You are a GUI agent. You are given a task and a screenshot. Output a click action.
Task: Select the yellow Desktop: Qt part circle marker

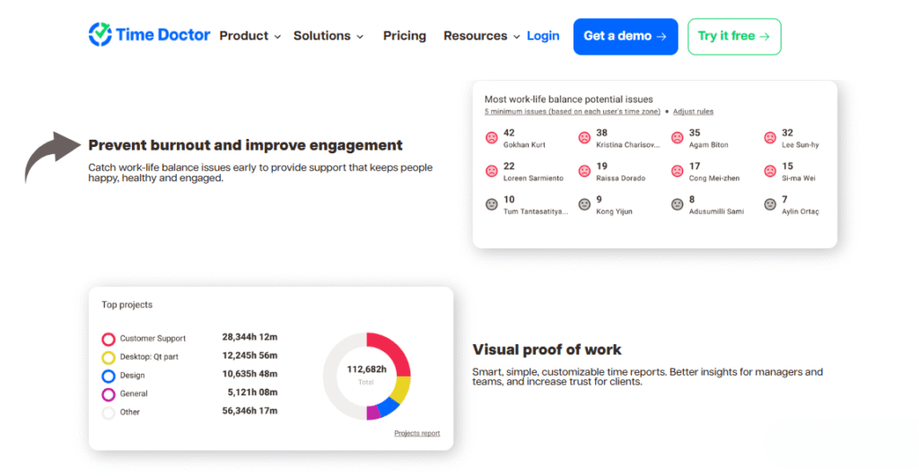click(x=109, y=358)
